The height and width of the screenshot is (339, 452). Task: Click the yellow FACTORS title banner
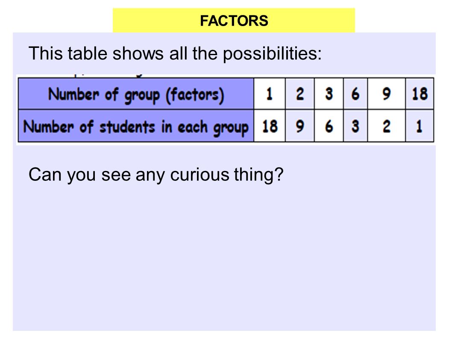pyautogui.click(x=234, y=21)
